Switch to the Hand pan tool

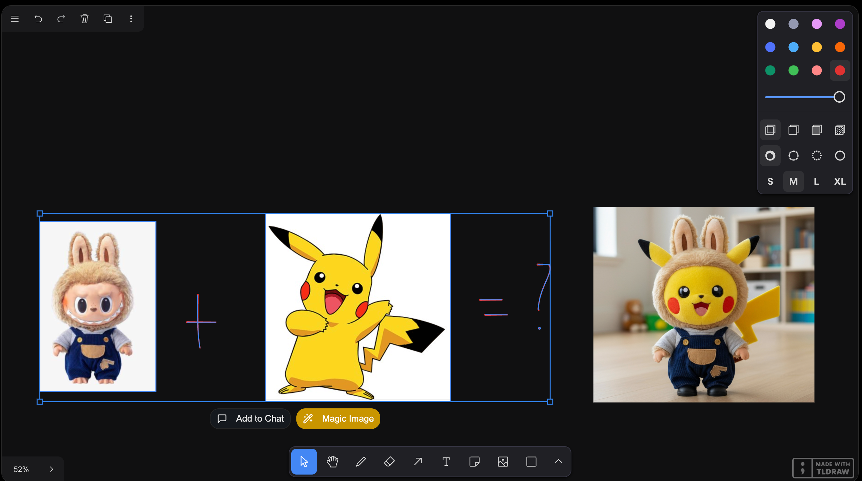[332, 462]
